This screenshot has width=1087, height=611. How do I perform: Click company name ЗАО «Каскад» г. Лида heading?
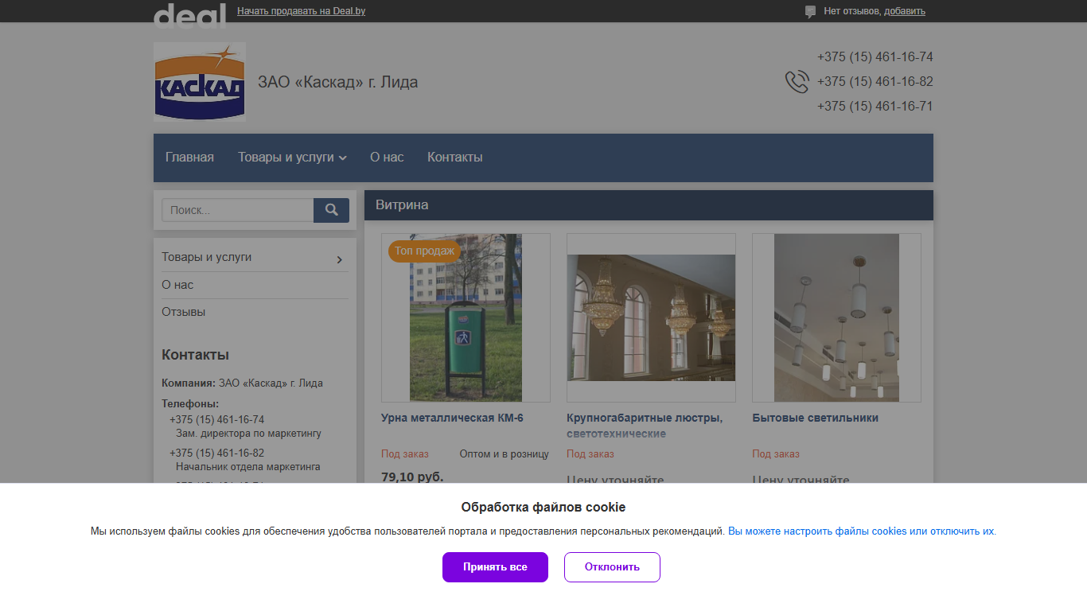point(337,82)
